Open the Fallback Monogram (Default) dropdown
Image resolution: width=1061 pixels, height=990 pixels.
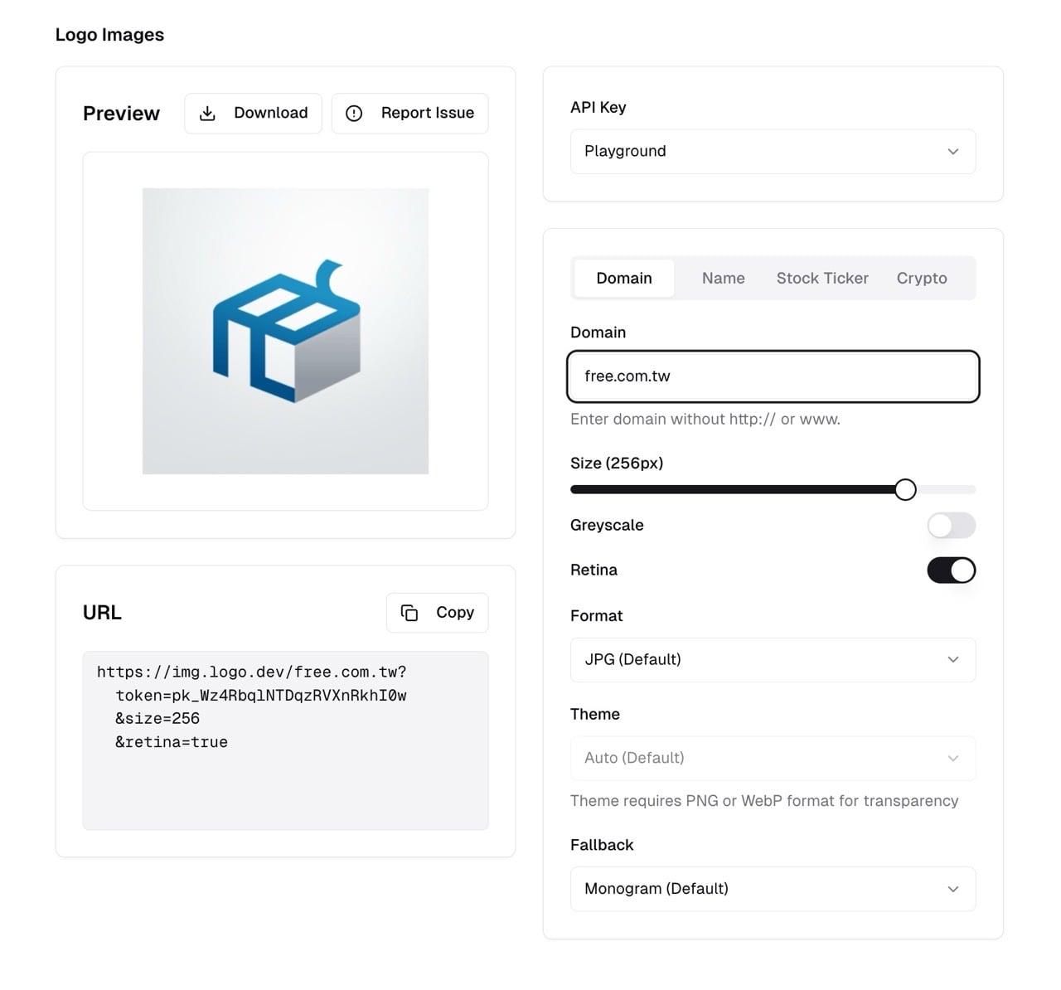pyautogui.click(x=773, y=889)
